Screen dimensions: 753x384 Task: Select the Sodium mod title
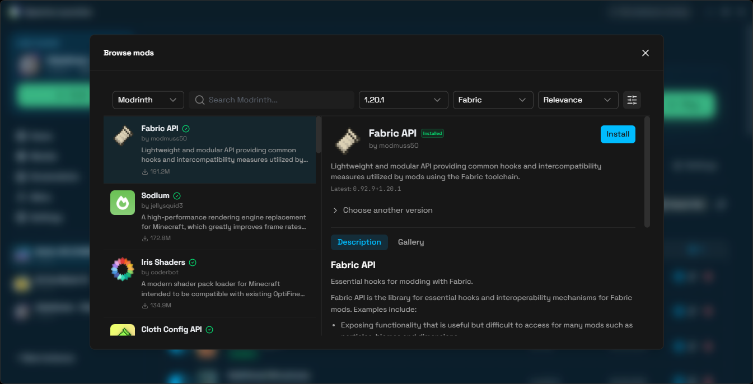click(155, 196)
